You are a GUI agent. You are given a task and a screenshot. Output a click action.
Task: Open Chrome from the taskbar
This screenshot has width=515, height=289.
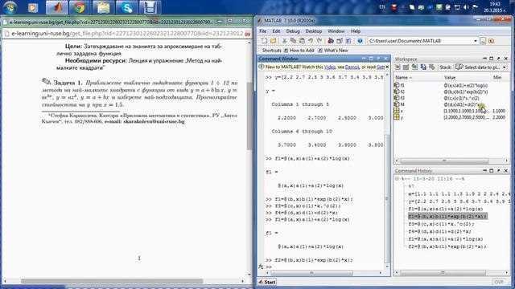pyautogui.click(x=79, y=7)
